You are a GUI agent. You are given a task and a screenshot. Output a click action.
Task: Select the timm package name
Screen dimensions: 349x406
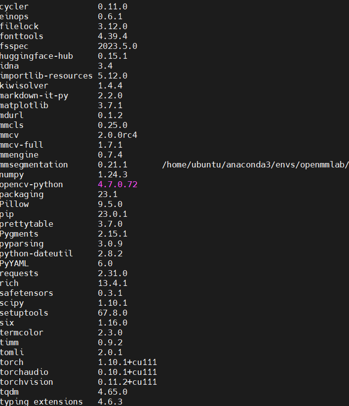pyautogui.click(x=9, y=343)
